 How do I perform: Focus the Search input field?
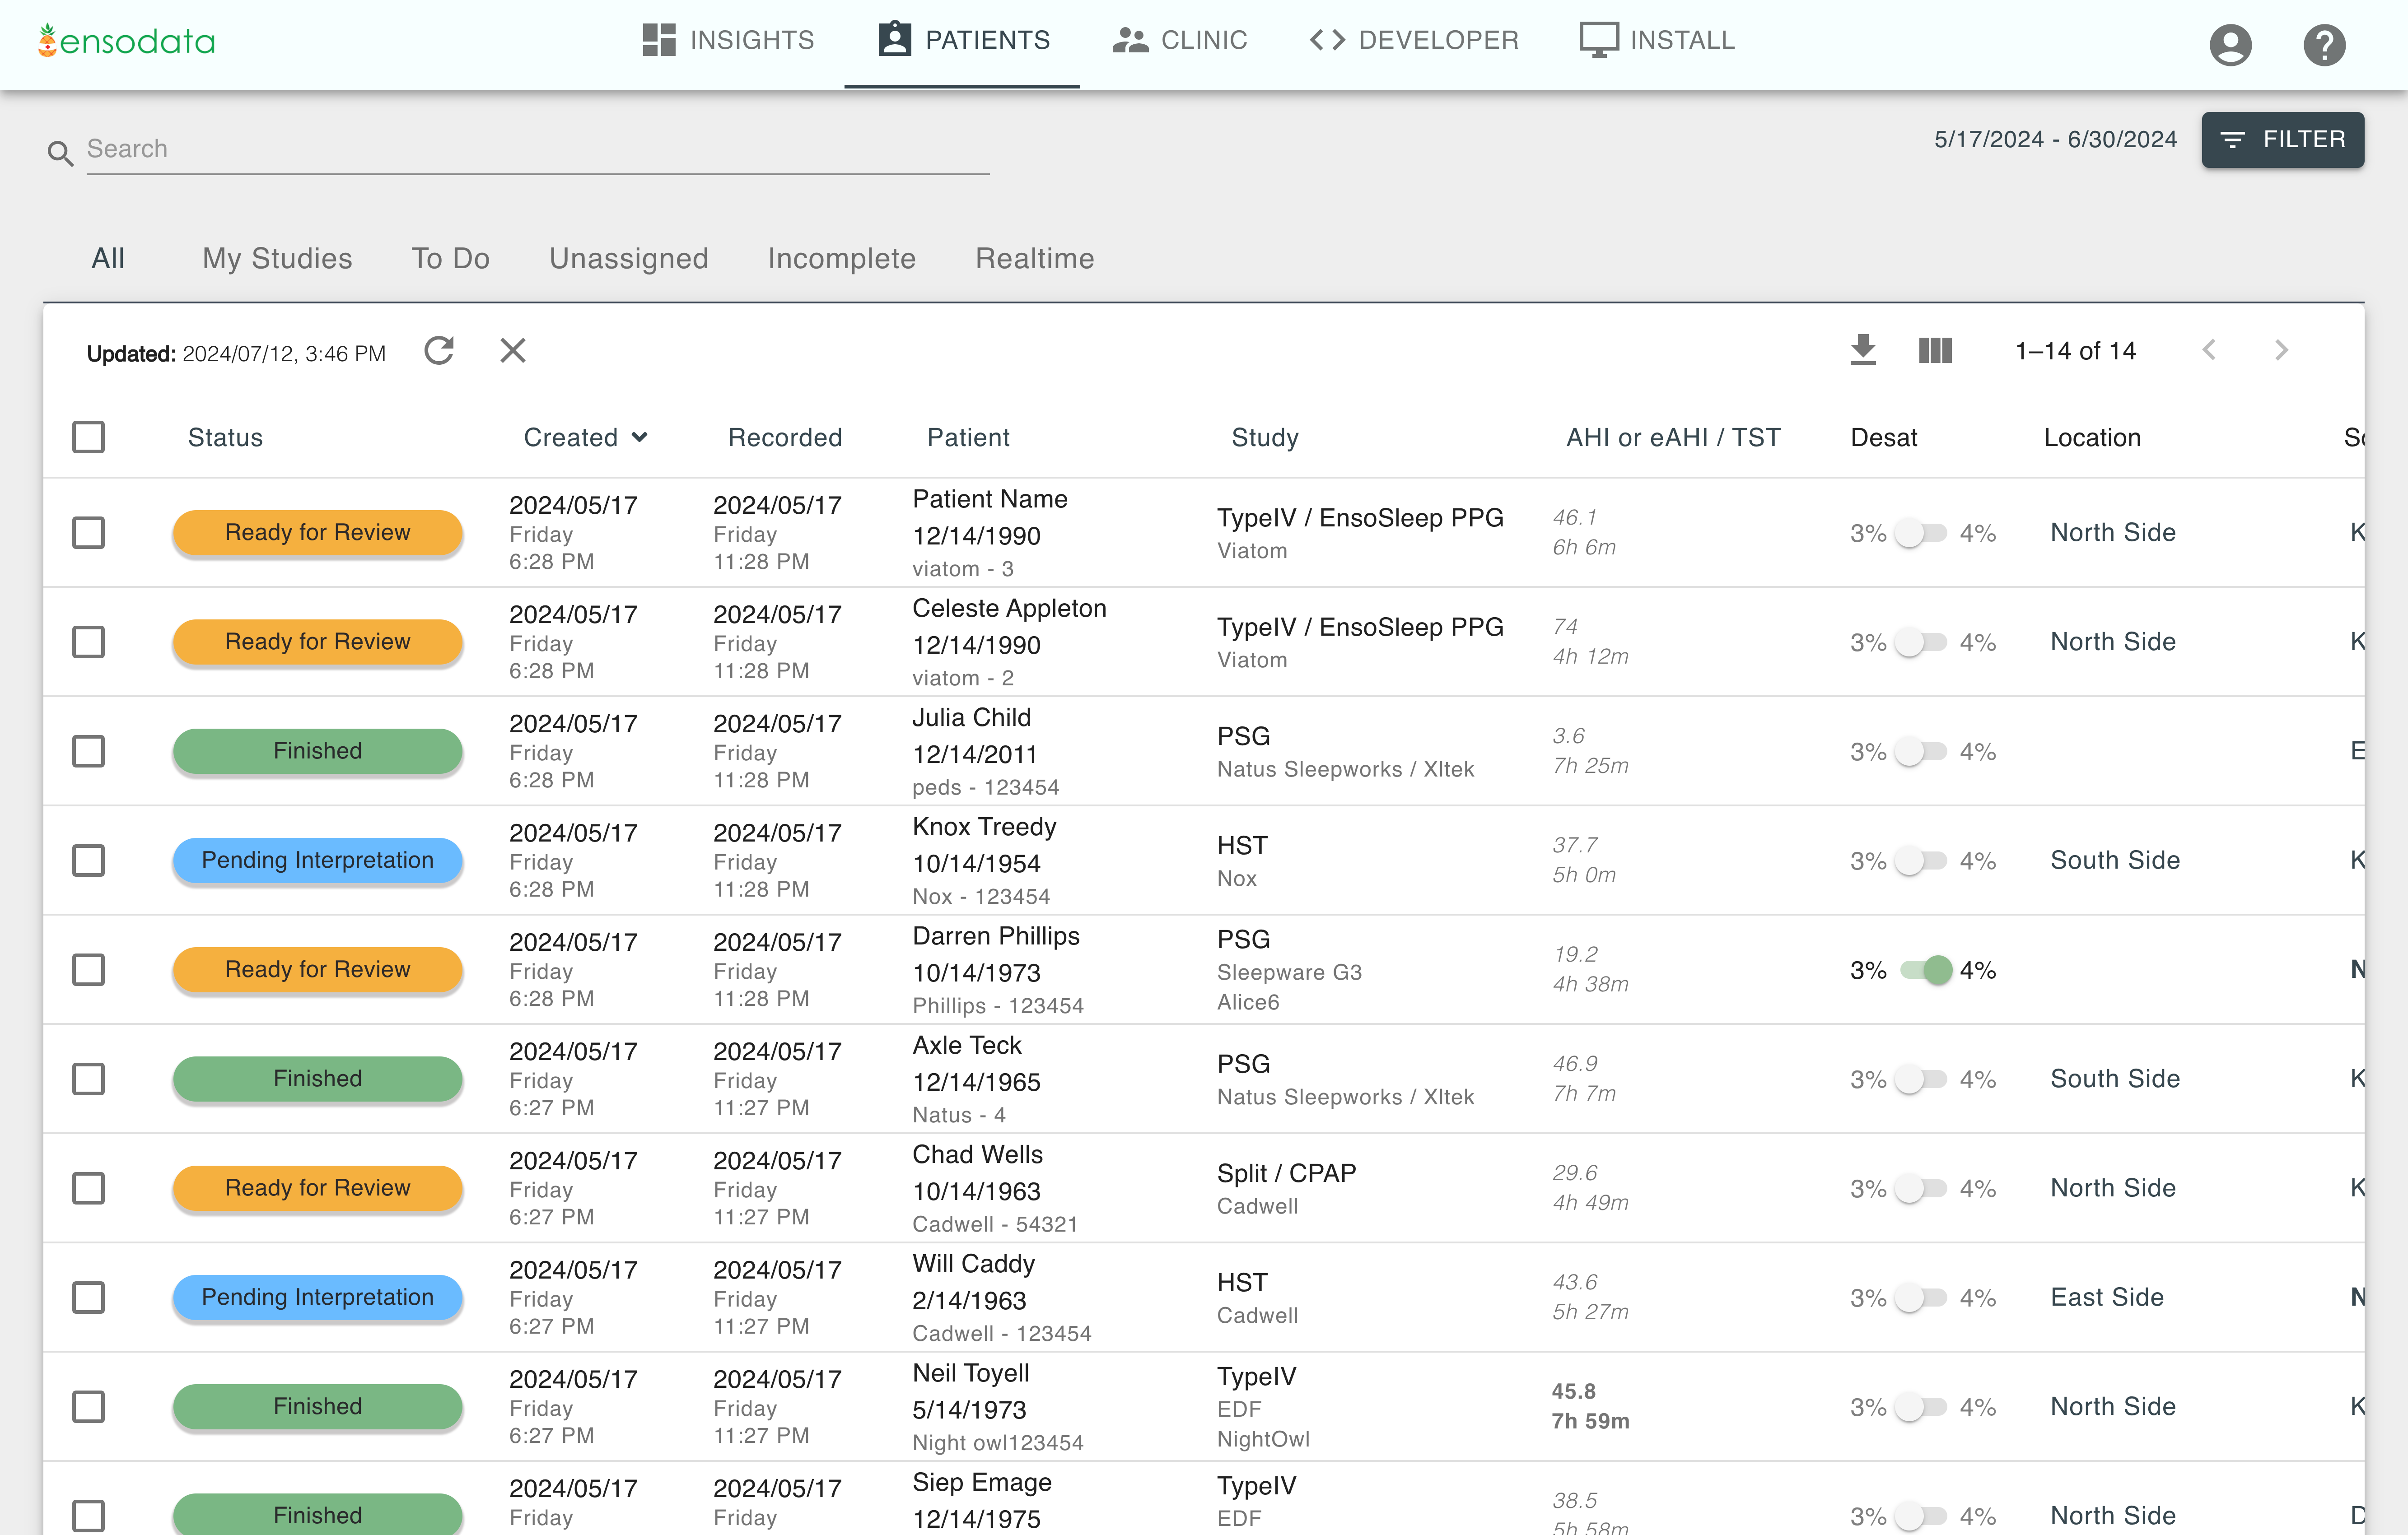click(x=537, y=149)
